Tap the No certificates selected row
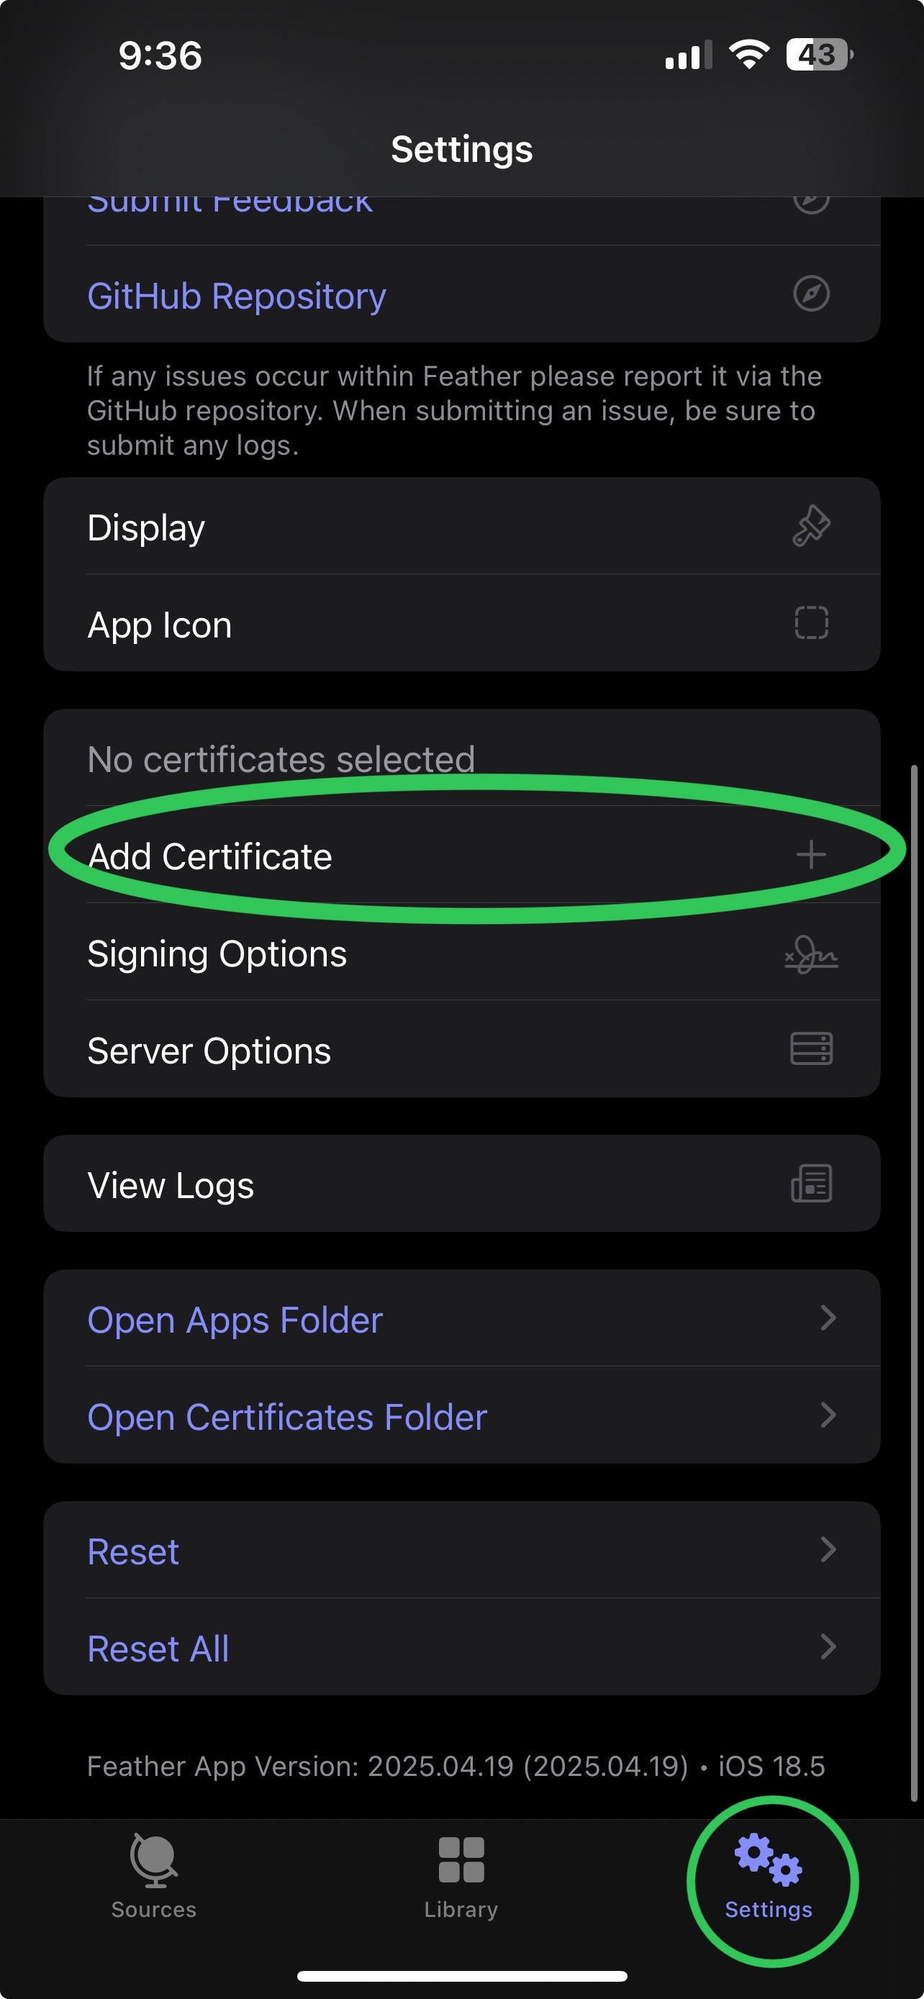 (461, 758)
